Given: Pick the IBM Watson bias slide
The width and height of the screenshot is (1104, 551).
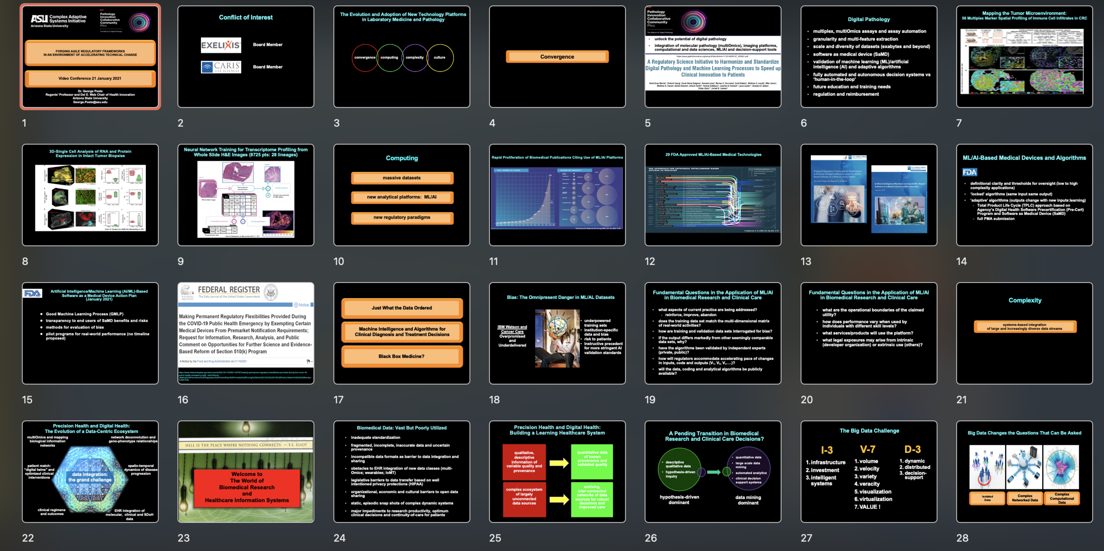Looking at the screenshot, I should click(x=557, y=333).
